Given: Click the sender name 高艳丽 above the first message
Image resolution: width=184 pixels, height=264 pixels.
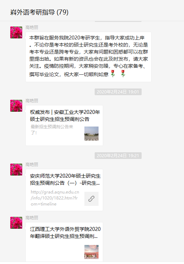Looking at the screenshot, I should pos(32,27).
